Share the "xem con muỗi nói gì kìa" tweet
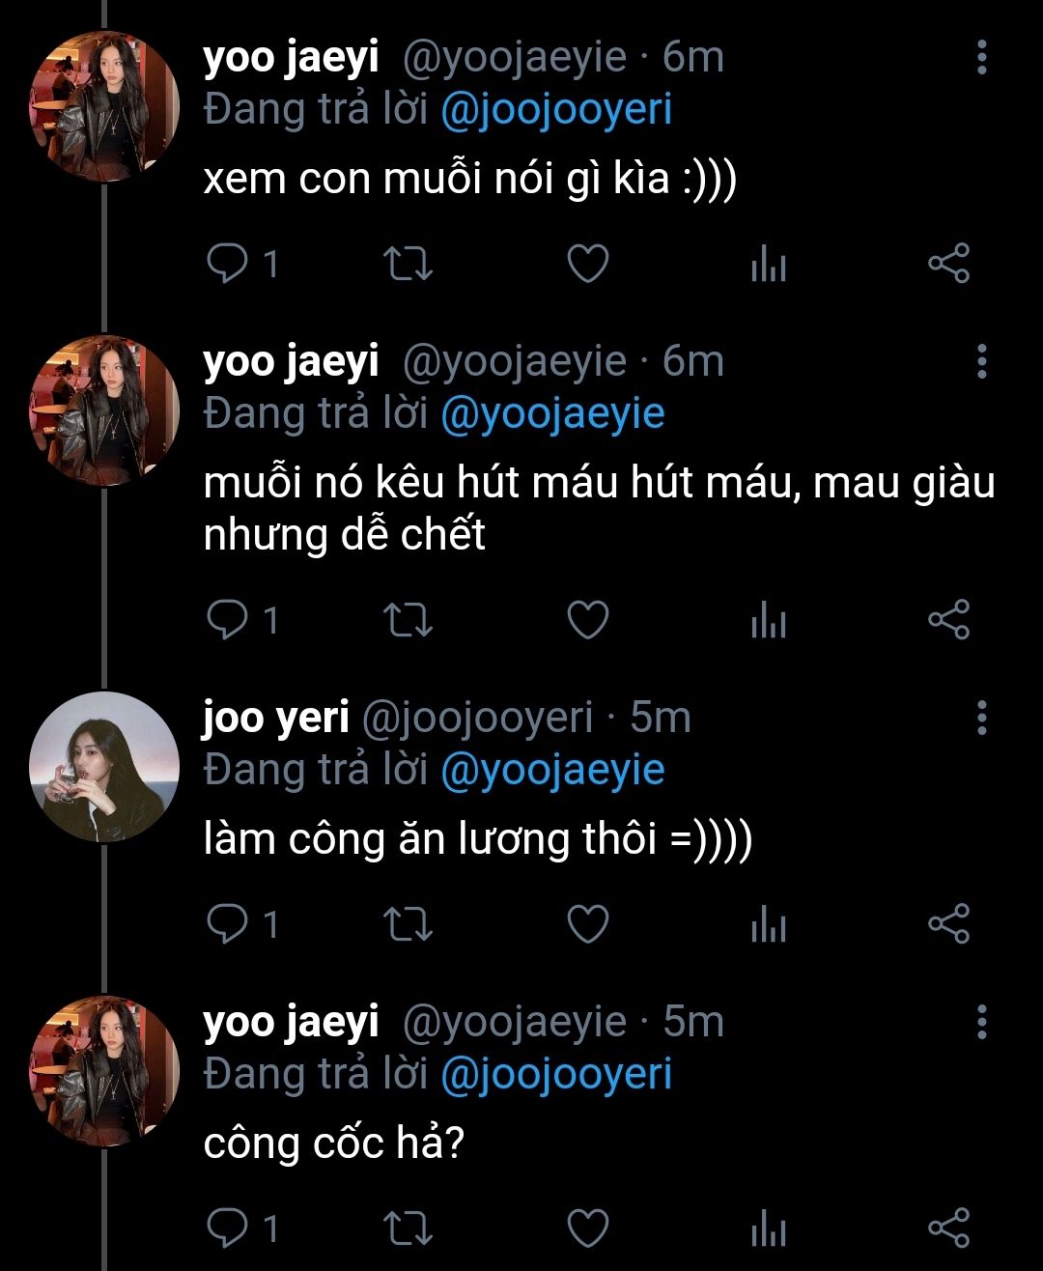The image size is (1043, 1271). coord(947,264)
